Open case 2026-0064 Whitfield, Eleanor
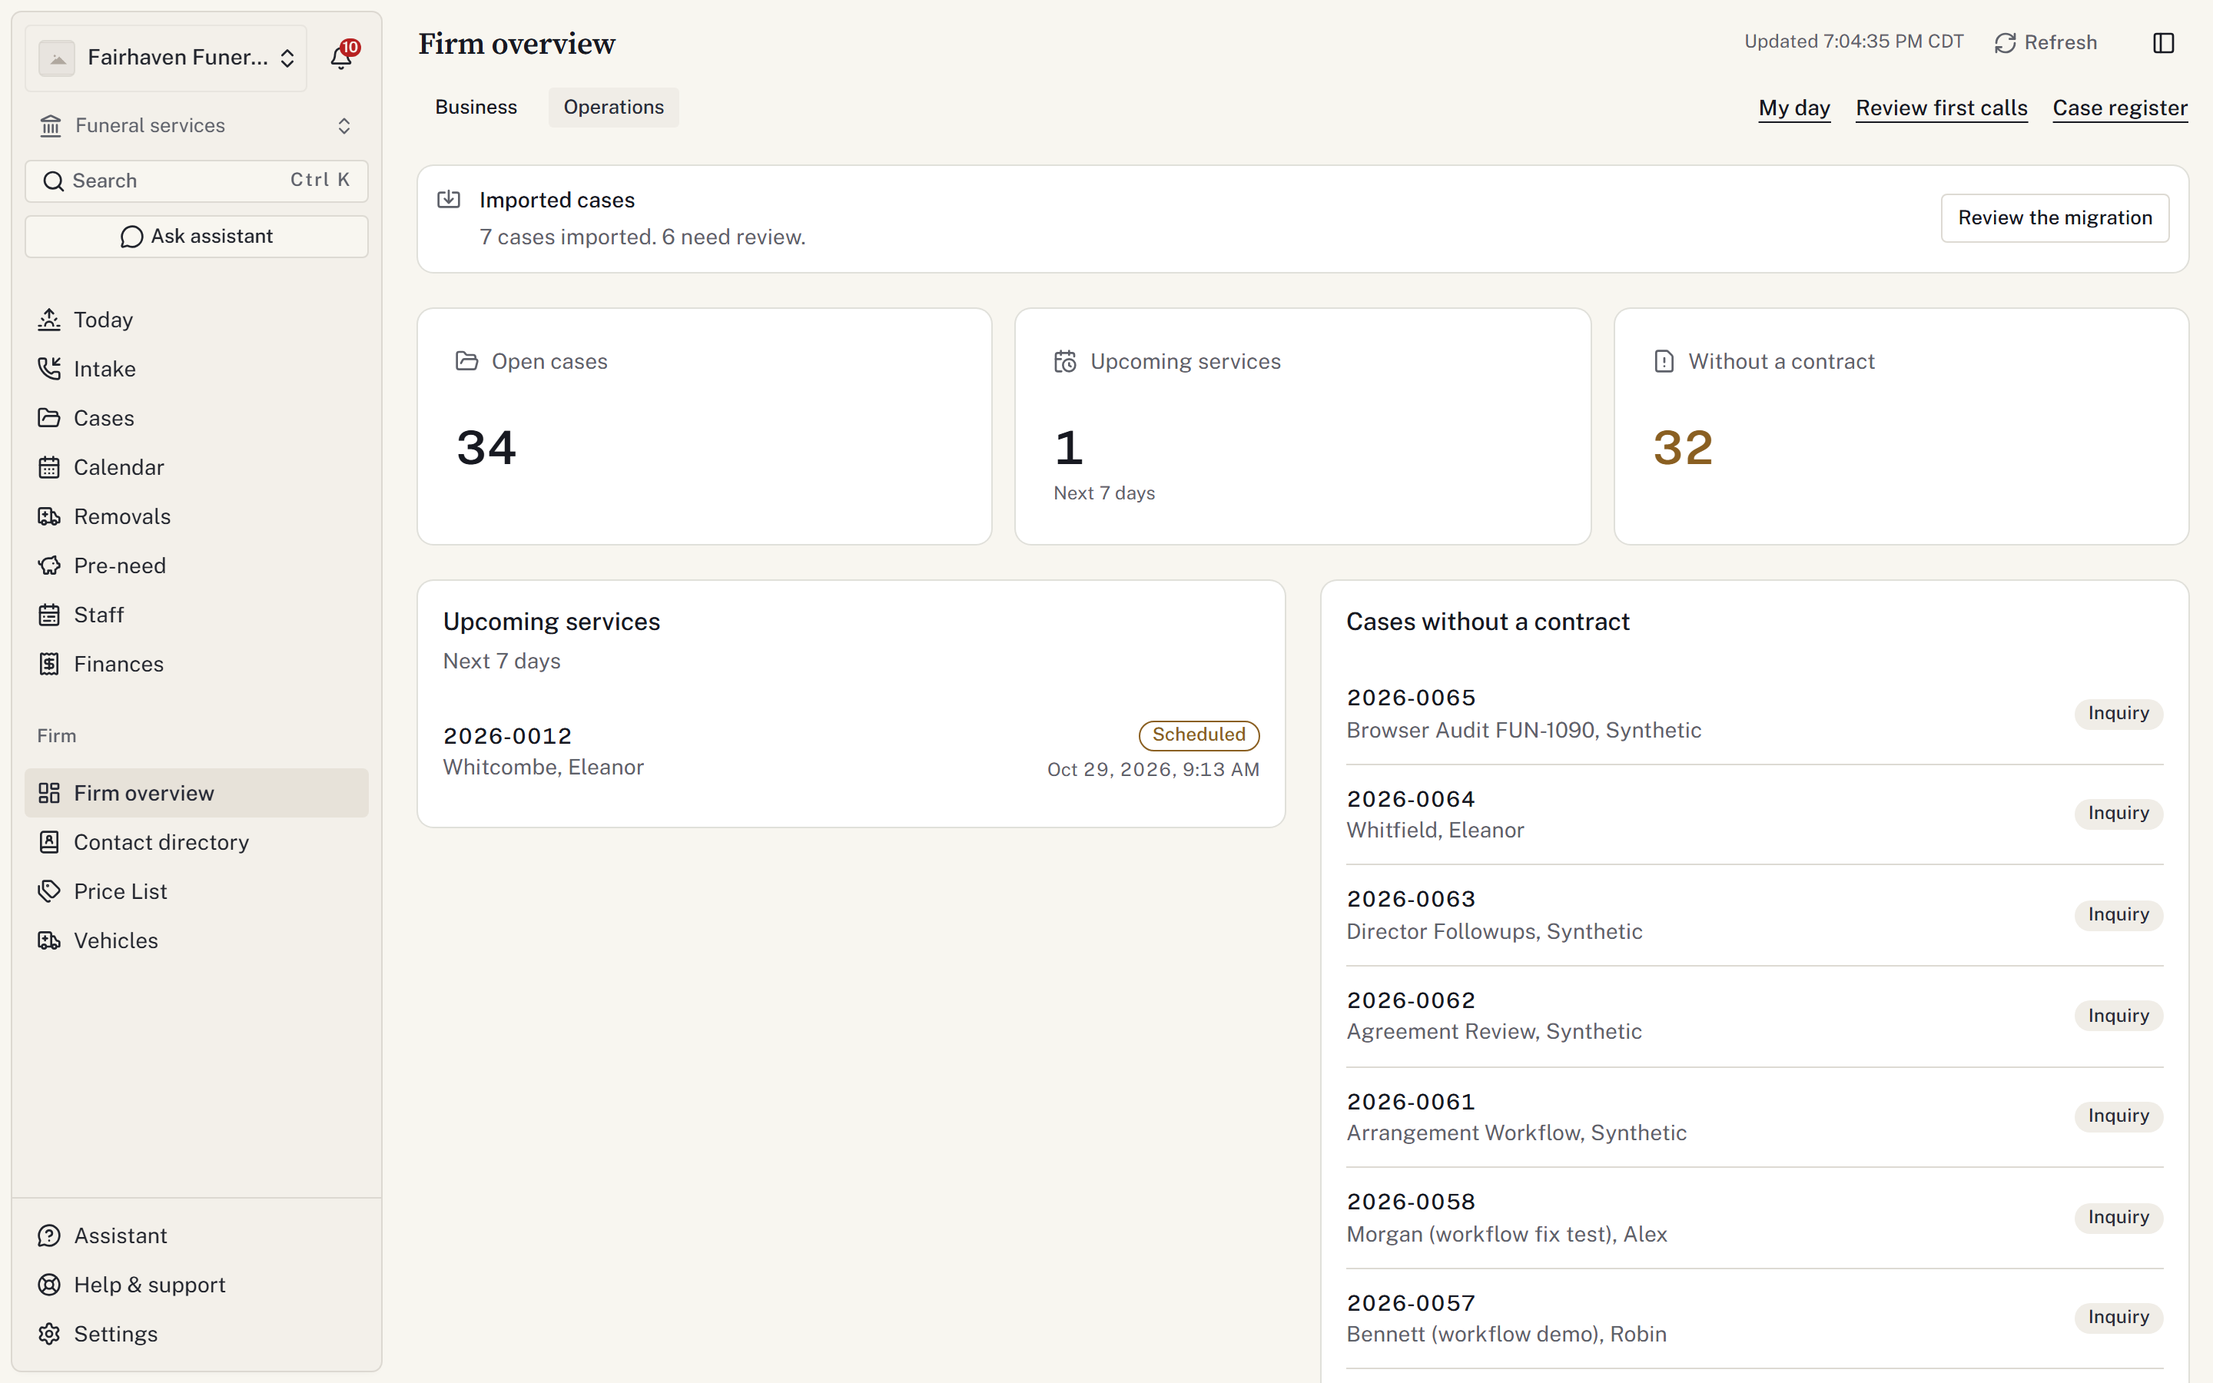2213x1383 pixels. [x=1754, y=814]
